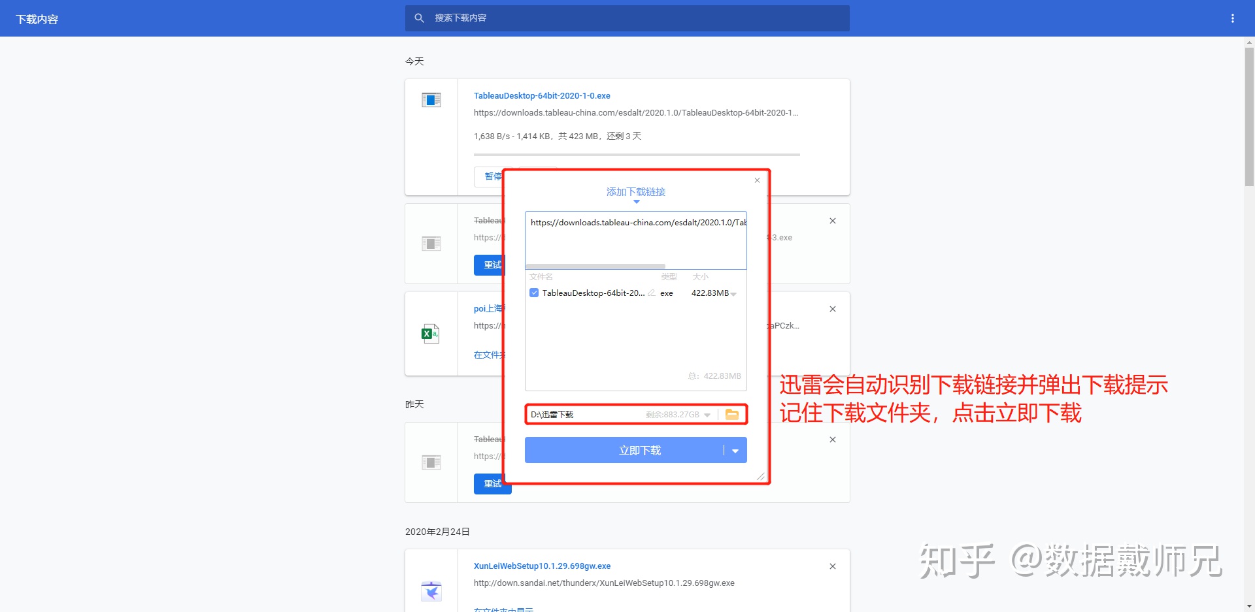Close the 添加下载链接 Xunlei dialog
Screen dimensions: 1255x612
pos(757,180)
